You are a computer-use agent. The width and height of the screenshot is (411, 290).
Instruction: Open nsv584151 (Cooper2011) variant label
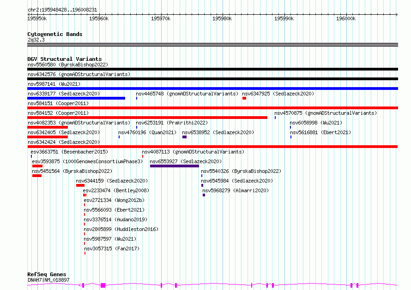[x=58, y=103]
